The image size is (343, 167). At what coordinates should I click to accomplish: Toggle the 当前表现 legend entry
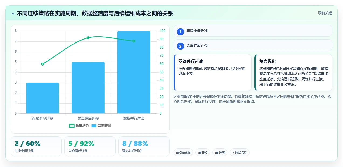[101, 126]
